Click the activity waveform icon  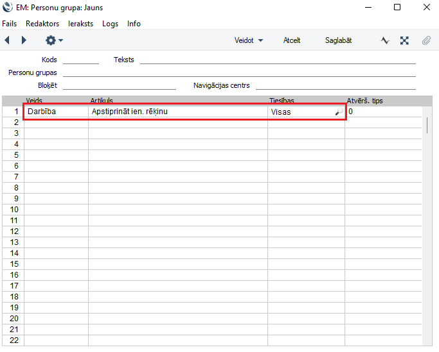(385, 40)
